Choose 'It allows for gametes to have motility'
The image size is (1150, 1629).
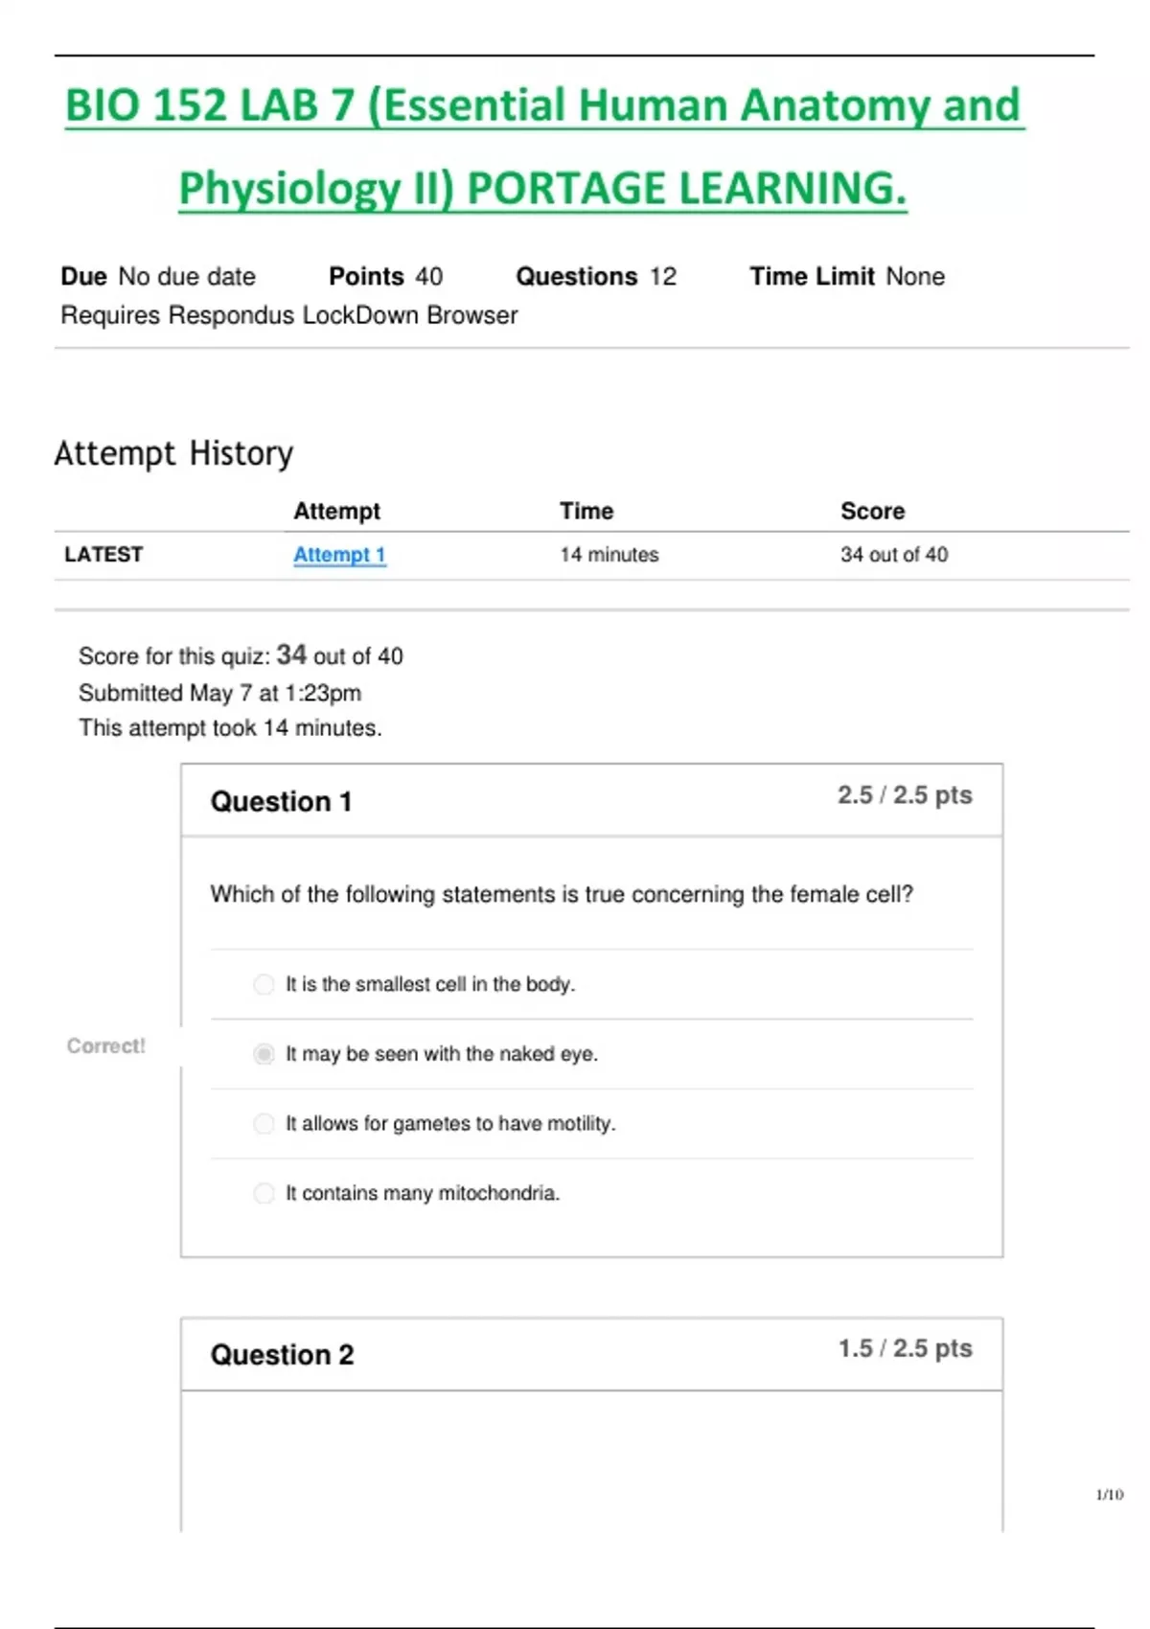pos(264,1123)
